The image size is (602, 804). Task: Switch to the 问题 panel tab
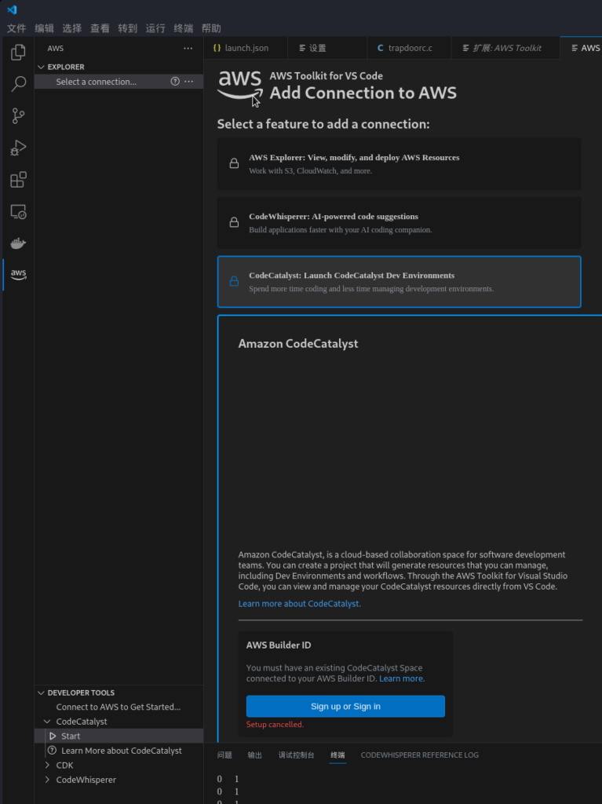[224, 755]
